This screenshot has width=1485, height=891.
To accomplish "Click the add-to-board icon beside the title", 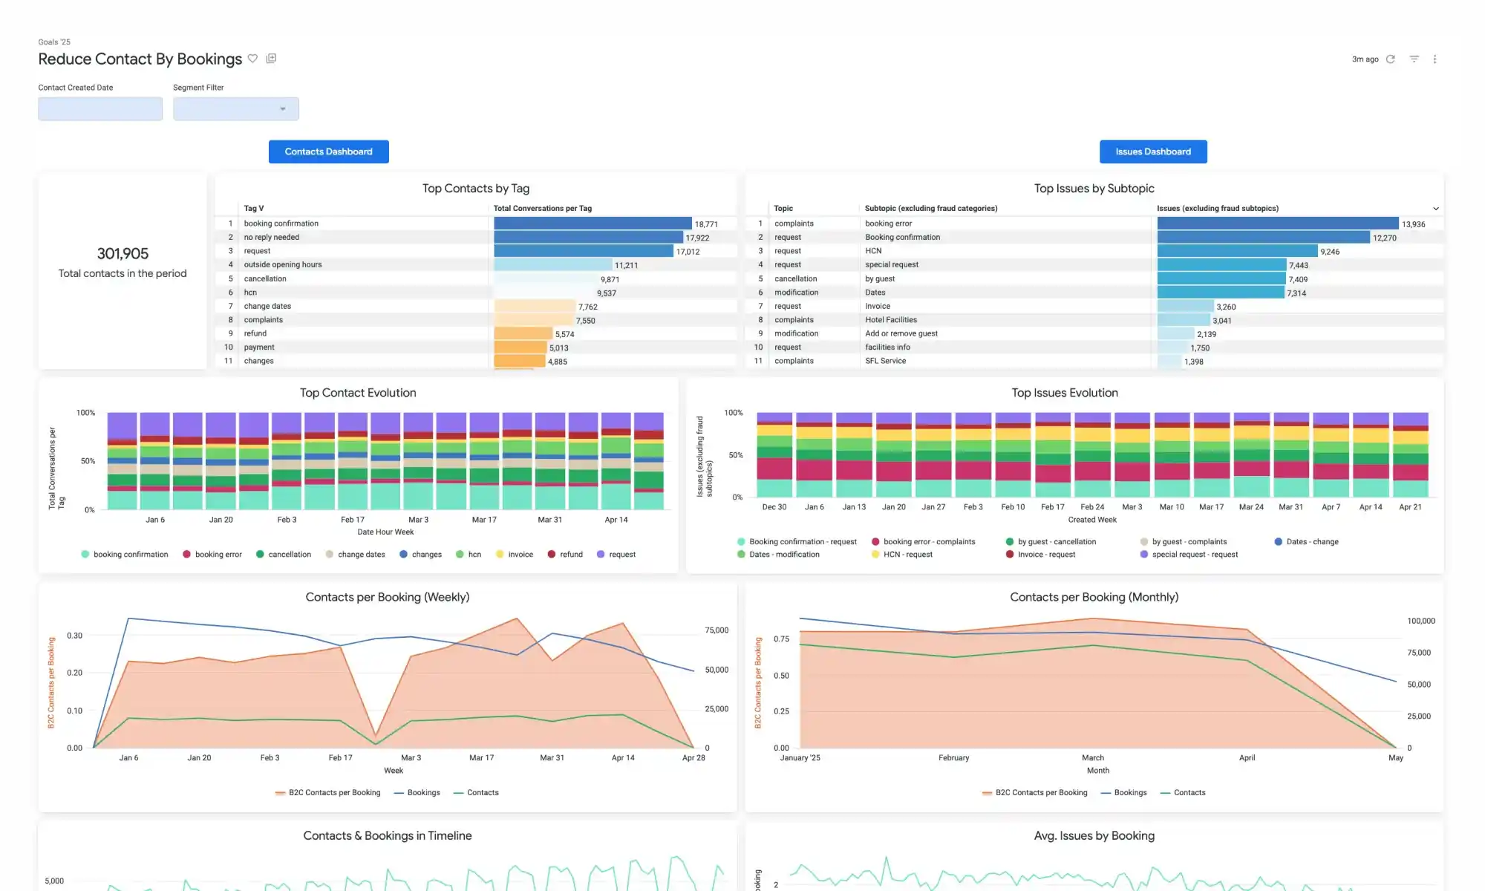I will tap(271, 59).
